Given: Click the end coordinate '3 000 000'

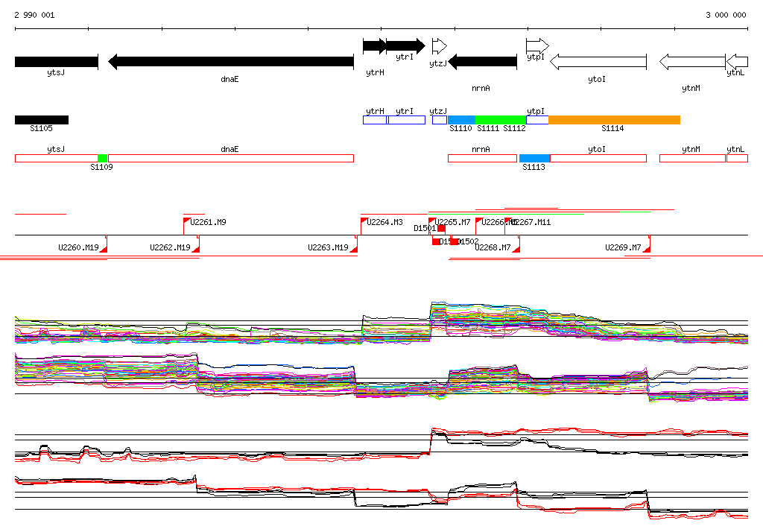Looking at the screenshot, I should tap(726, 15).
